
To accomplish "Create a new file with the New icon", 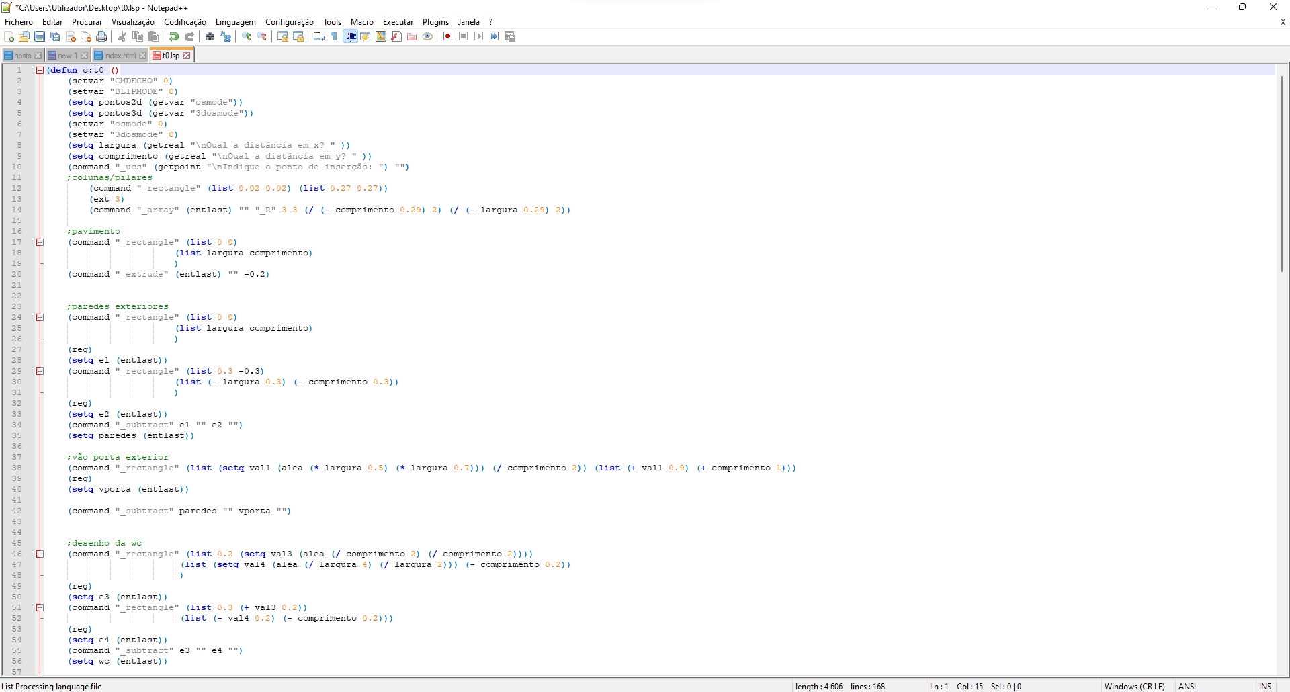I will (9, 37).
